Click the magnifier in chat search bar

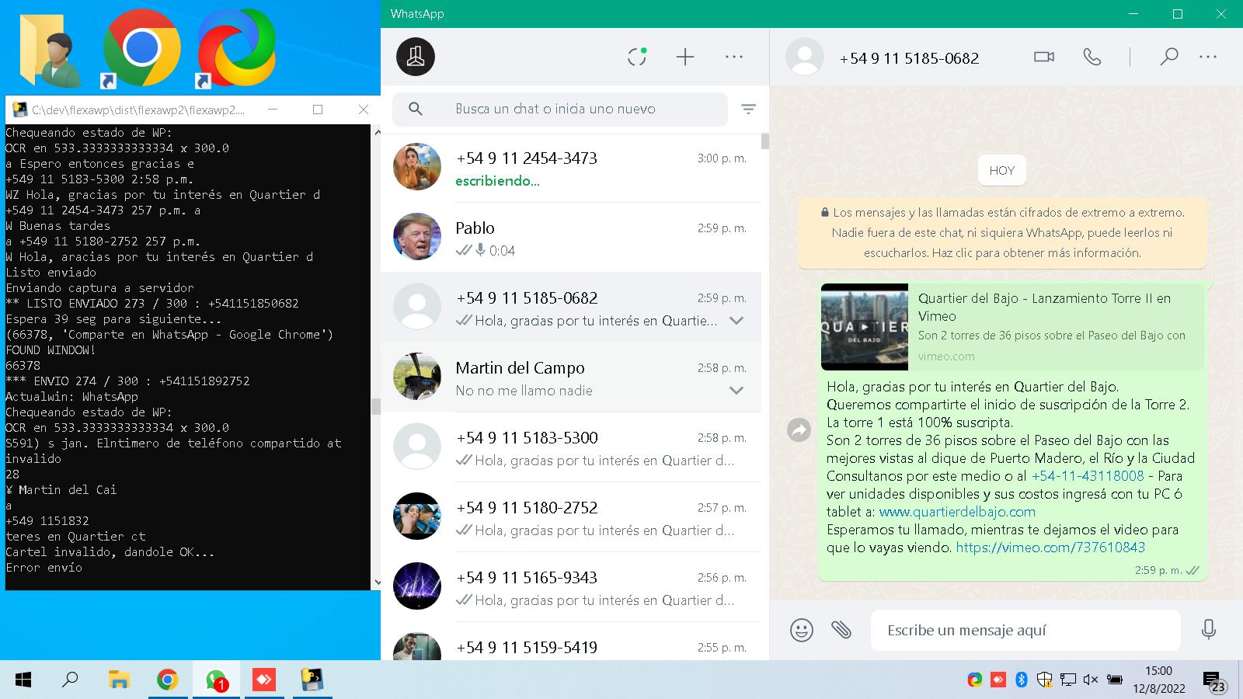point(416,109)
